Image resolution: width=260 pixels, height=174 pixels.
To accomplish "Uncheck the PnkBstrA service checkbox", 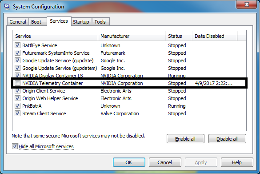I will 17,106.
